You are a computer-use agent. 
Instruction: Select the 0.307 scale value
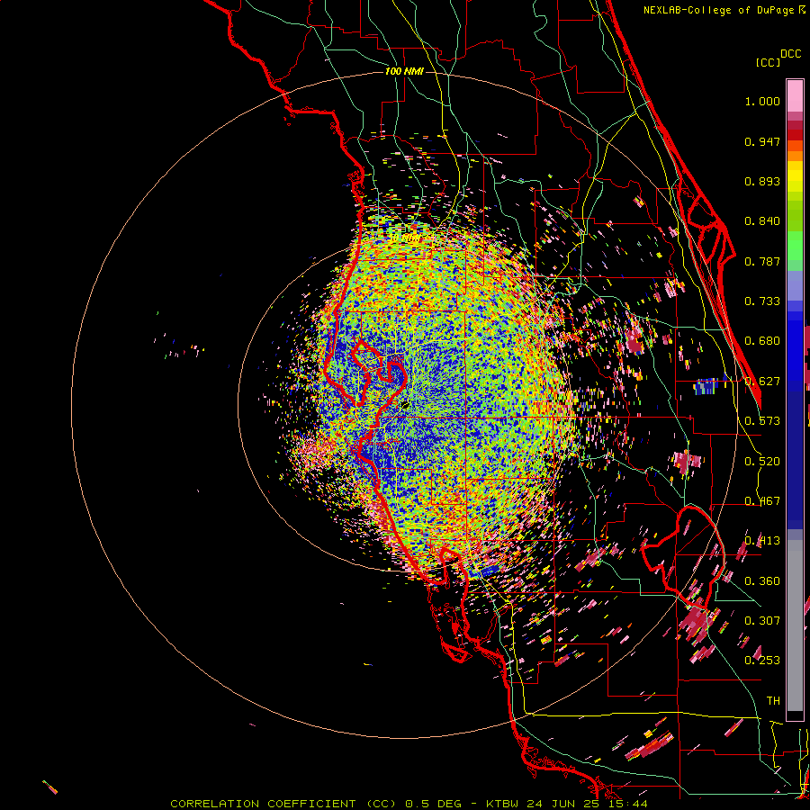click(x=762, y=620)
